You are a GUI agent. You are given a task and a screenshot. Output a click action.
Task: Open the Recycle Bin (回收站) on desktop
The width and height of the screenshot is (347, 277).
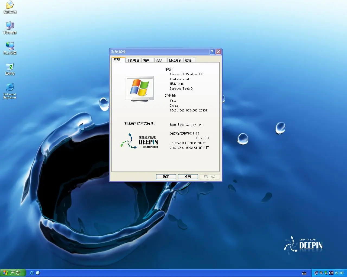[10, 68]
